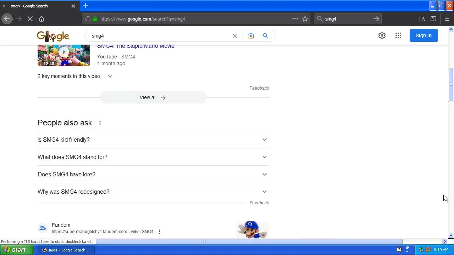Click the green padlock security icon
The width and height of the screenshot is (454, 255).
click(95, 19)
